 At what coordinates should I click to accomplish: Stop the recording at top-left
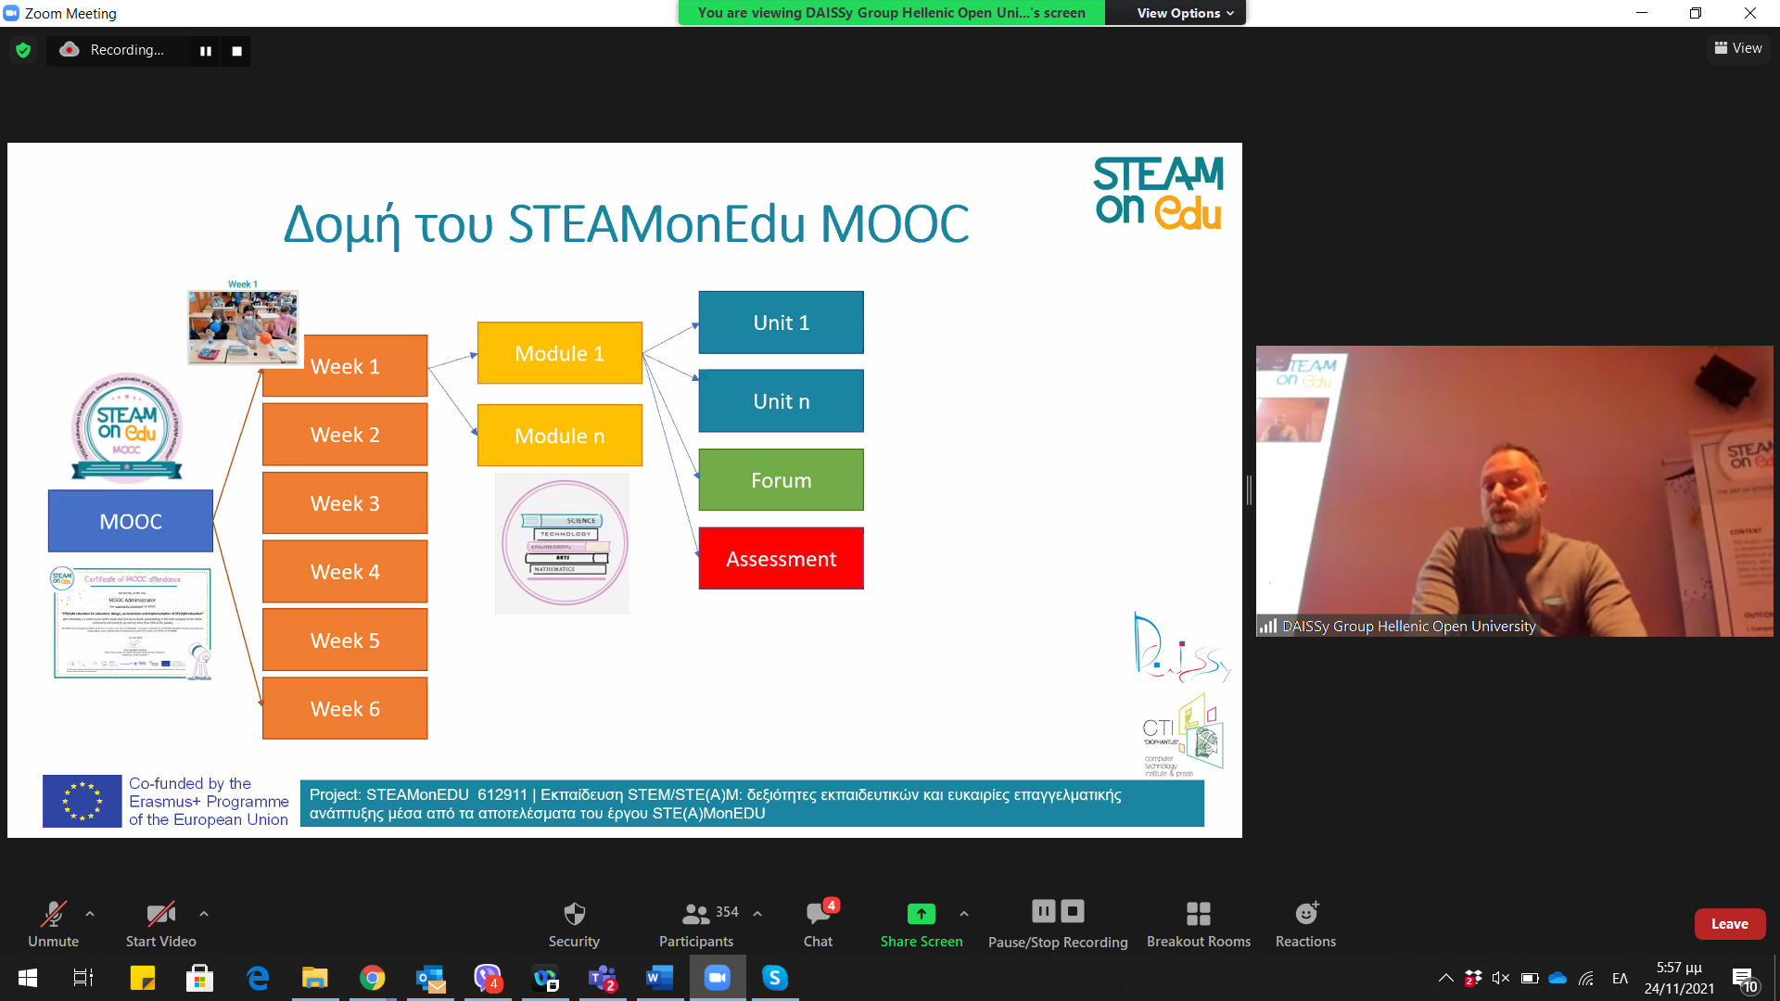(236, 51)
